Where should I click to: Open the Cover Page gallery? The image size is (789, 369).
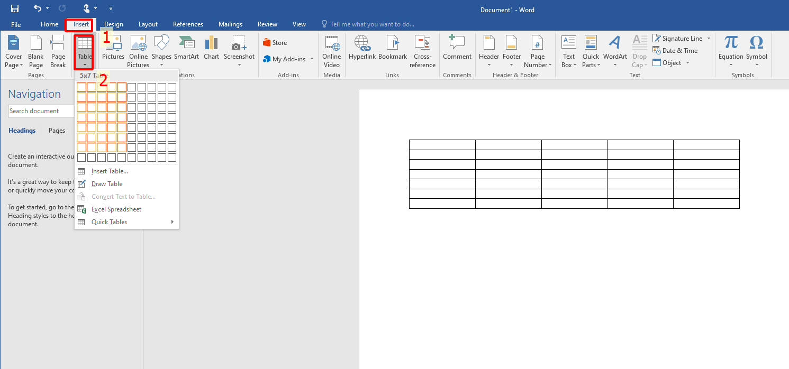coord(14,51)
